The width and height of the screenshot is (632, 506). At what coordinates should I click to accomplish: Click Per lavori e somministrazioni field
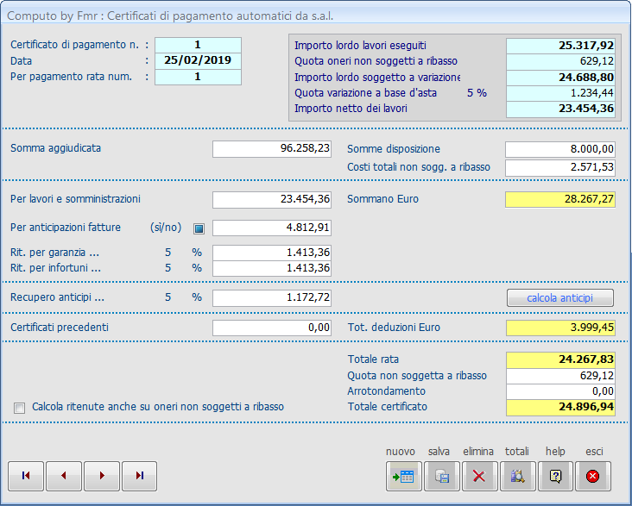272,200
